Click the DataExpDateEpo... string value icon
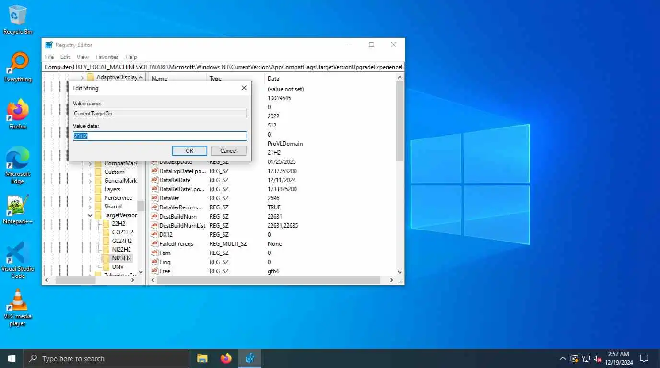This screenshot has height=368, width=660. coord(154,171)
